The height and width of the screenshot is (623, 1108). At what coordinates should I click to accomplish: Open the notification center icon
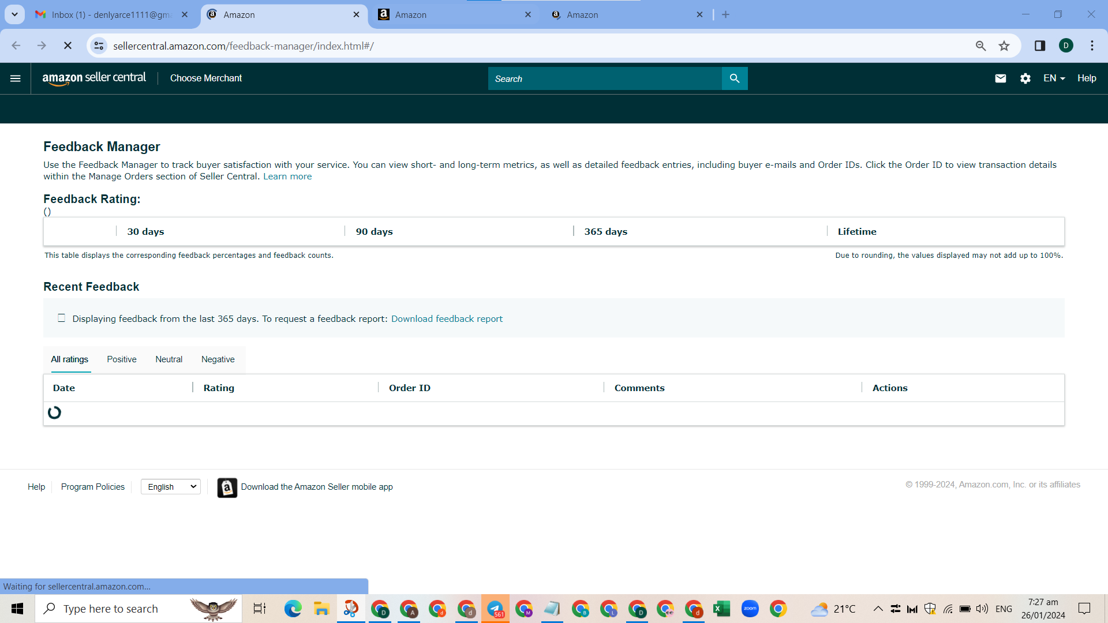(1084, 609)
